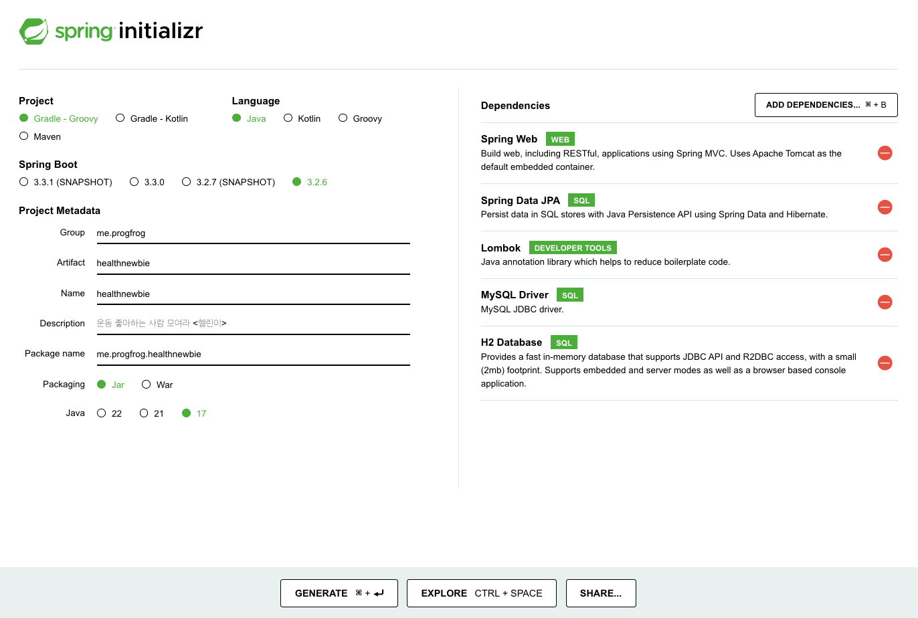Click the Spring Initializr logo
The width and height of the screenshot is (918, 618).
point(111,31)
